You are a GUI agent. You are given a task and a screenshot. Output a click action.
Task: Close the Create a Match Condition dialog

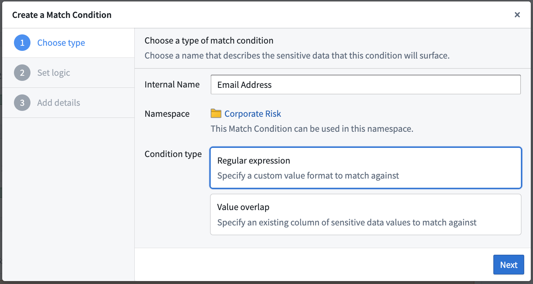pos(517,15)
